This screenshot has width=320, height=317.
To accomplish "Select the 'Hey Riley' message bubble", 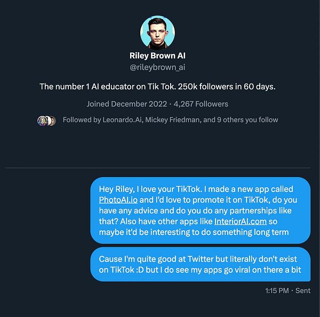I will point(201,211).
